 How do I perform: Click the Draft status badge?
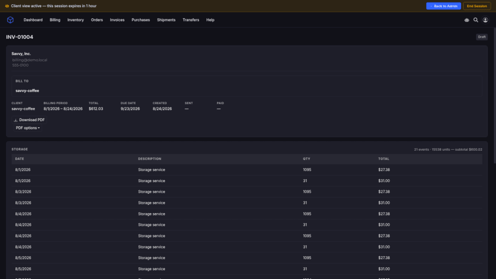pyautogui.click(x=481, y=37)
